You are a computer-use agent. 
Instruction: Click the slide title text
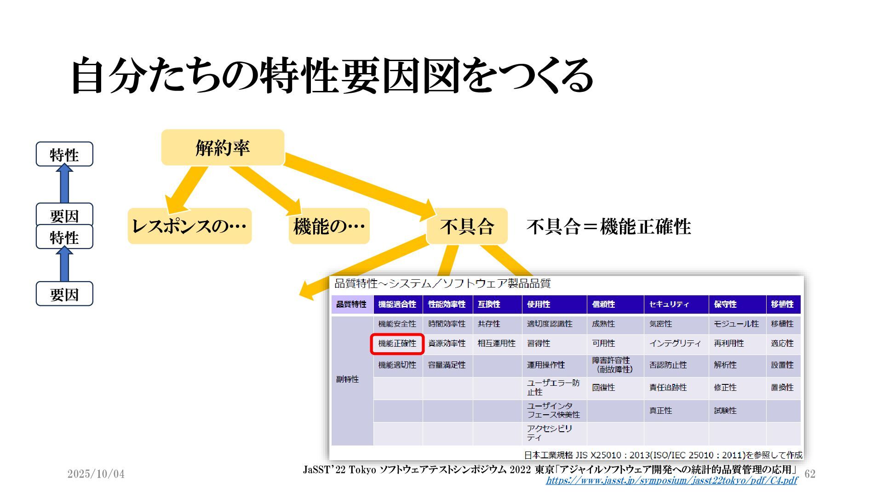tap(332, 76)
